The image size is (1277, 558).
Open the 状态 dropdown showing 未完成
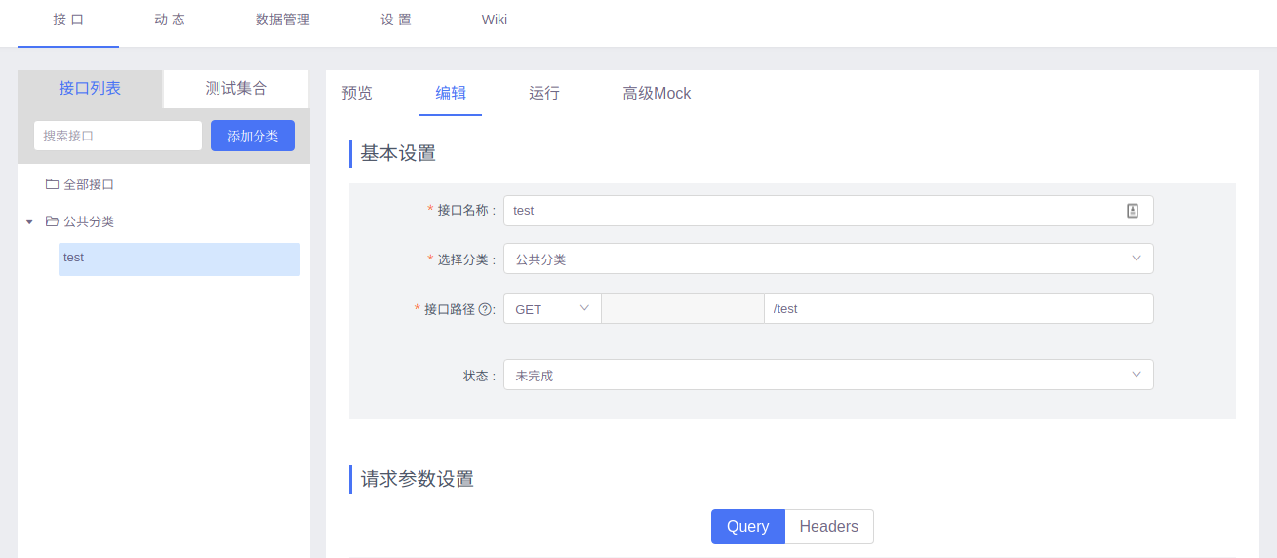click(827, 375)
